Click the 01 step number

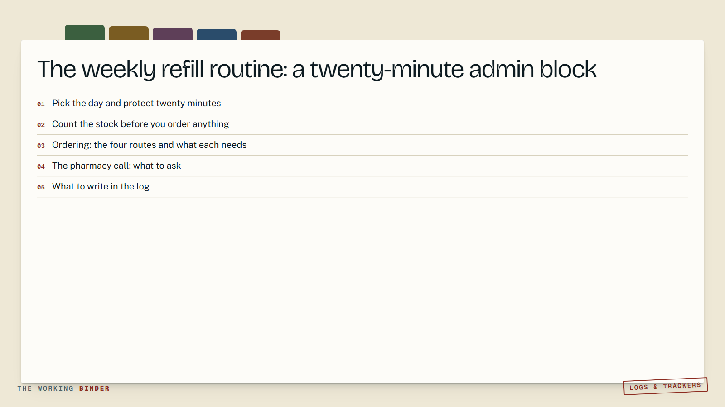(x=41, y=104)
